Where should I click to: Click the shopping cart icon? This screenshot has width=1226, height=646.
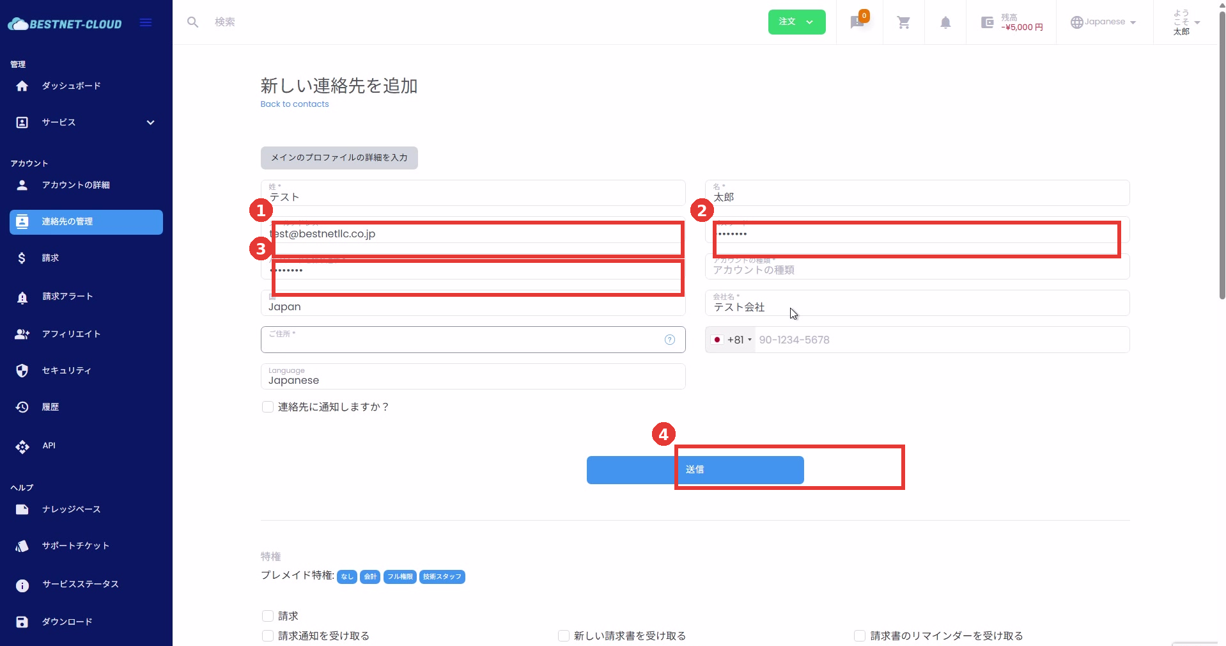903,22
